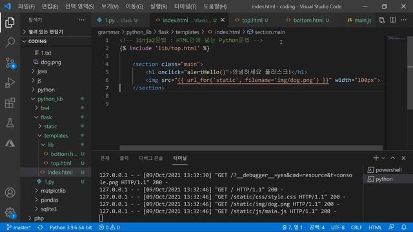Click the line and column indicator (줄 7, 열 1)

click(x=292, y=227)
